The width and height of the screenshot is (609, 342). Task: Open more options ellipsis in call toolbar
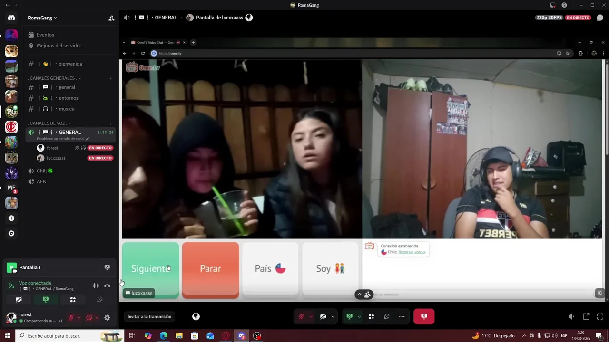[x=402, y=316]
